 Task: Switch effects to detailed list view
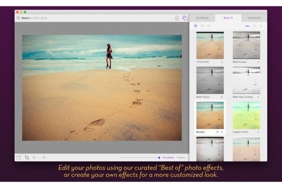pos(202,26)
